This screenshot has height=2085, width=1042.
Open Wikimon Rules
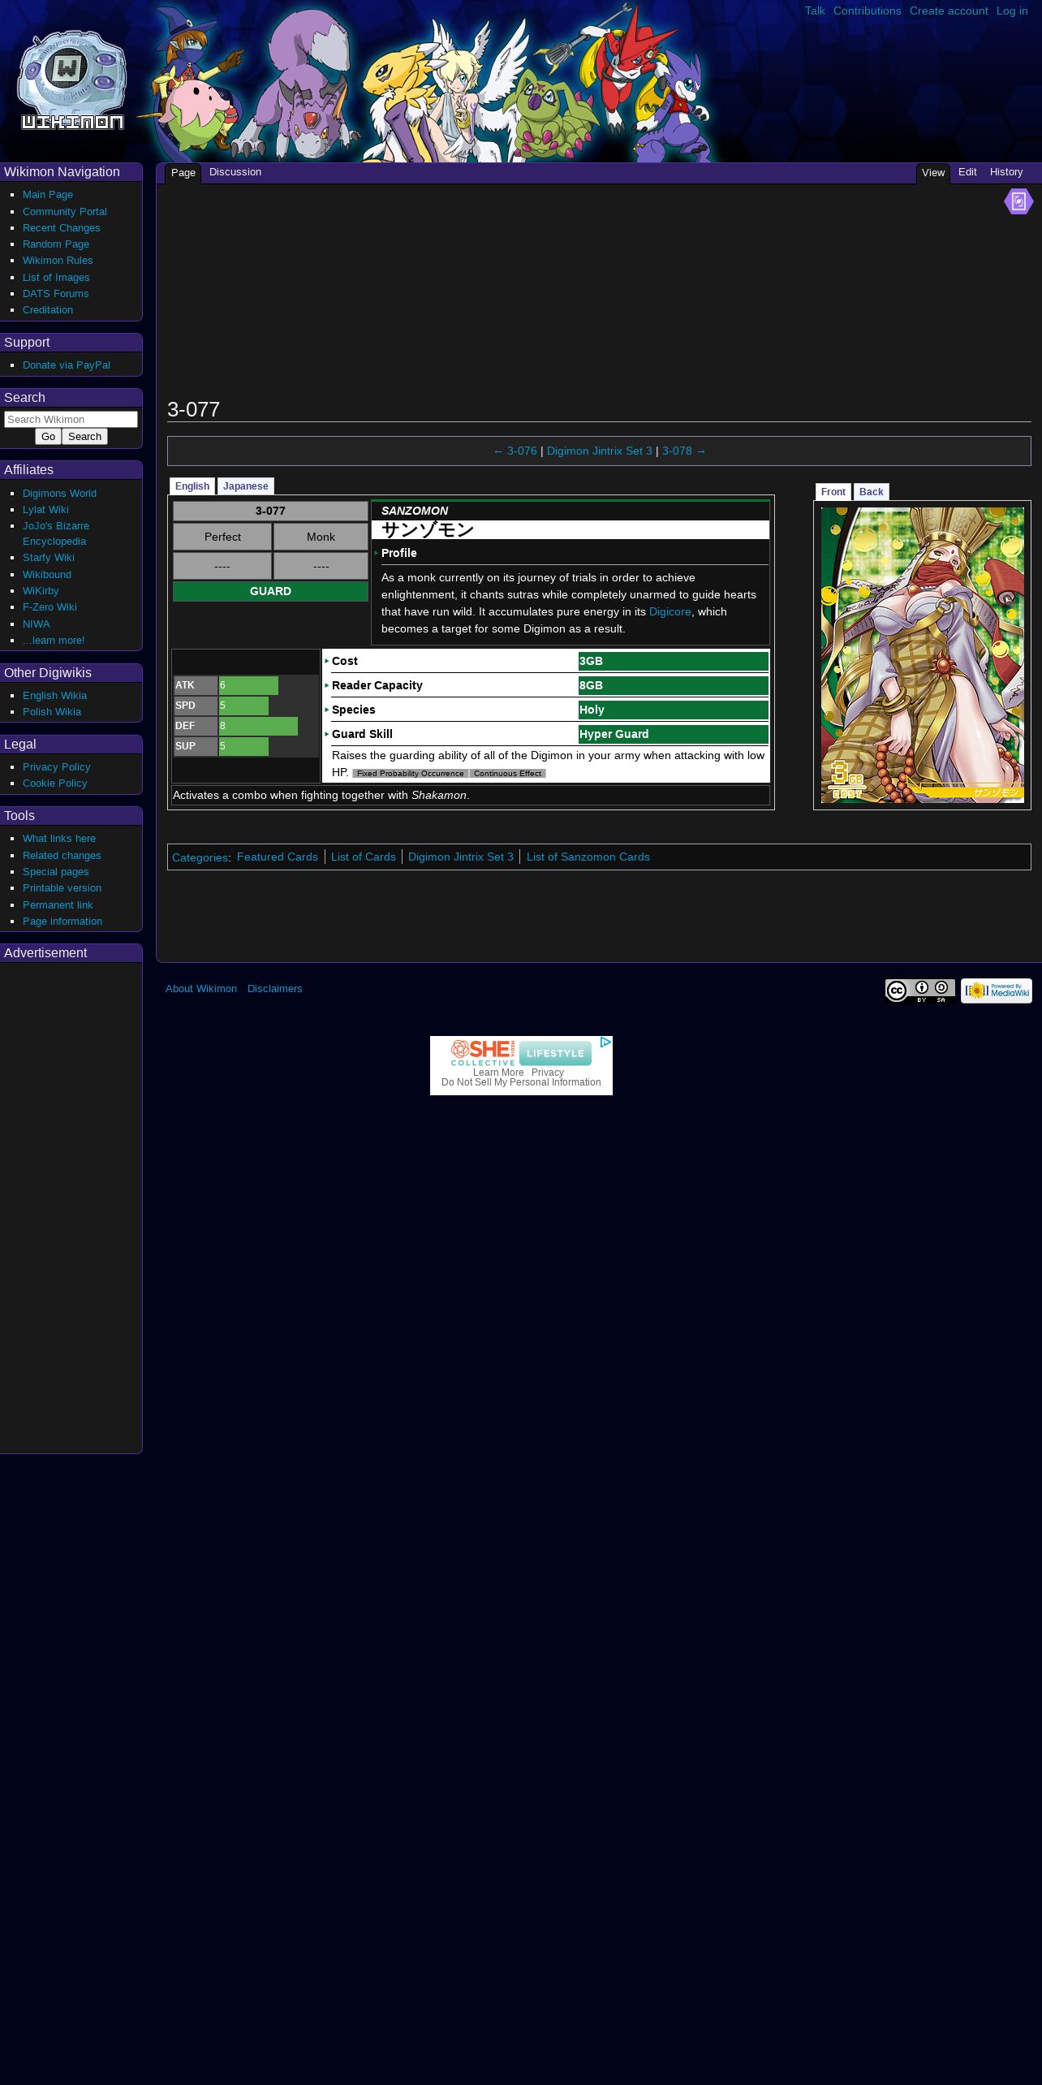tap(58, 261)
